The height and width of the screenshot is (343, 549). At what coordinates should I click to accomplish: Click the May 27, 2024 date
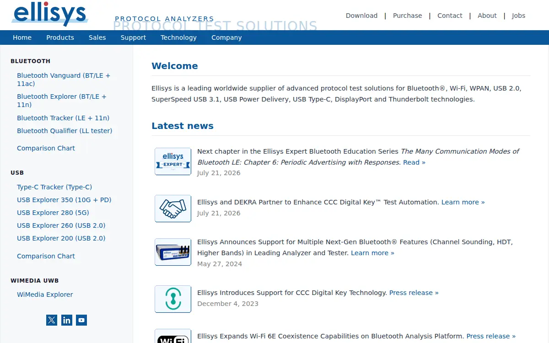pos(220,264)
